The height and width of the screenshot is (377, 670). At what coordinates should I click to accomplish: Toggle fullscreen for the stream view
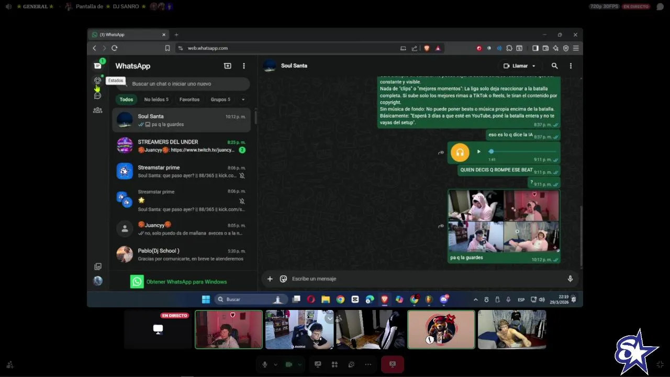coord(660,364)
